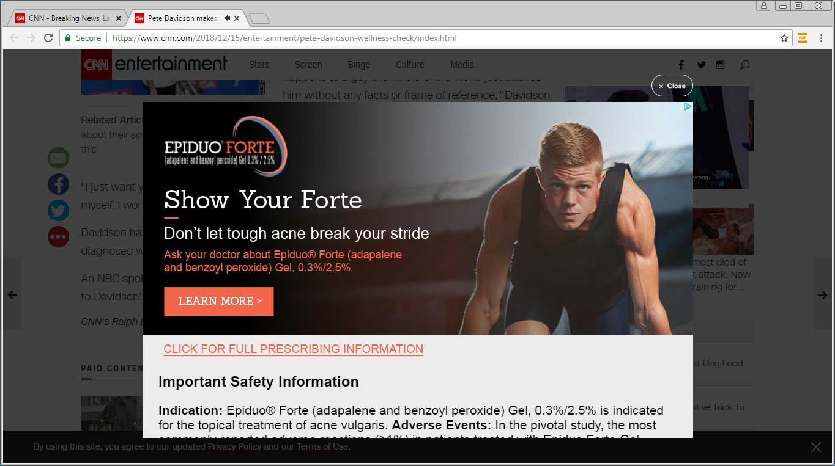Open CNN Instagram page header icon
The image size is (835, 466).
[x=721, y=65]
